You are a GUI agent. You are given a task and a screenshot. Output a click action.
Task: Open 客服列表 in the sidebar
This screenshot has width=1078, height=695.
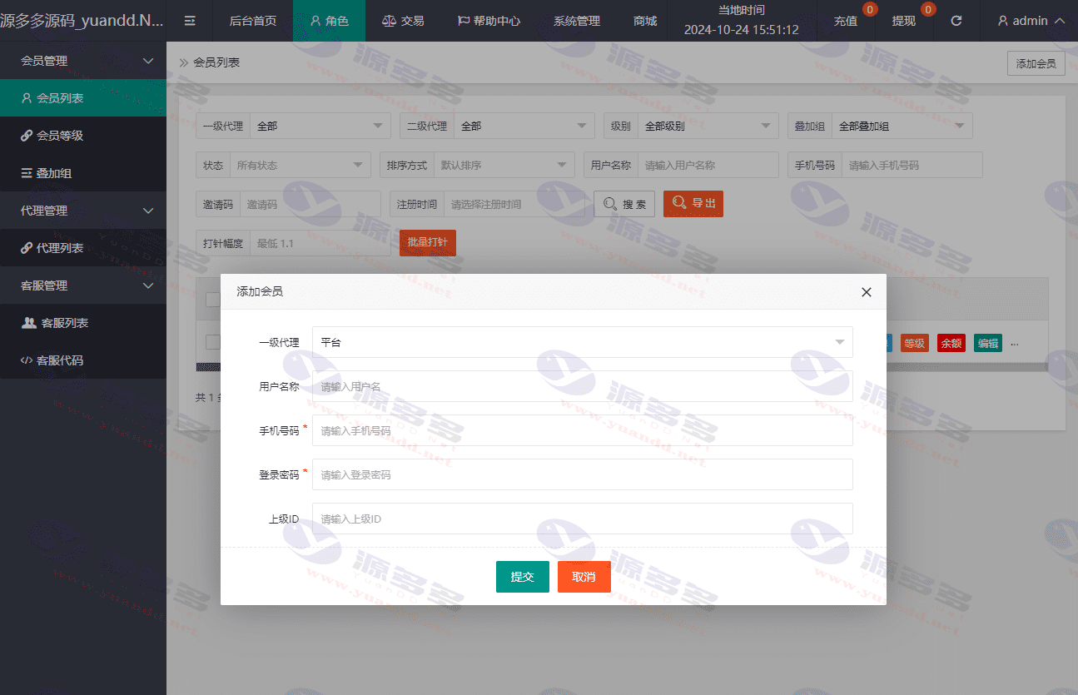coord(83,323)
